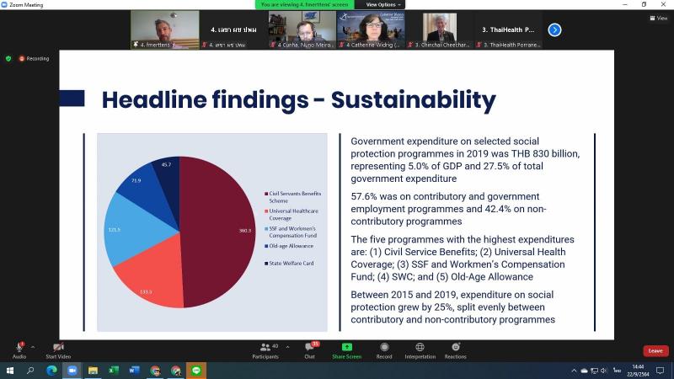Viewport: 674px width, 379px height.
Task: Open Microsoft Edge from taskbar
Action: click(x=51, y=371)
